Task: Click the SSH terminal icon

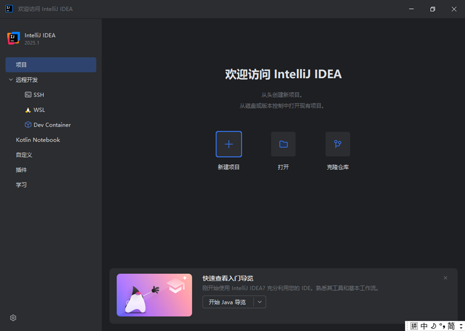Action: pyautogui.click(x=28, y=95)
